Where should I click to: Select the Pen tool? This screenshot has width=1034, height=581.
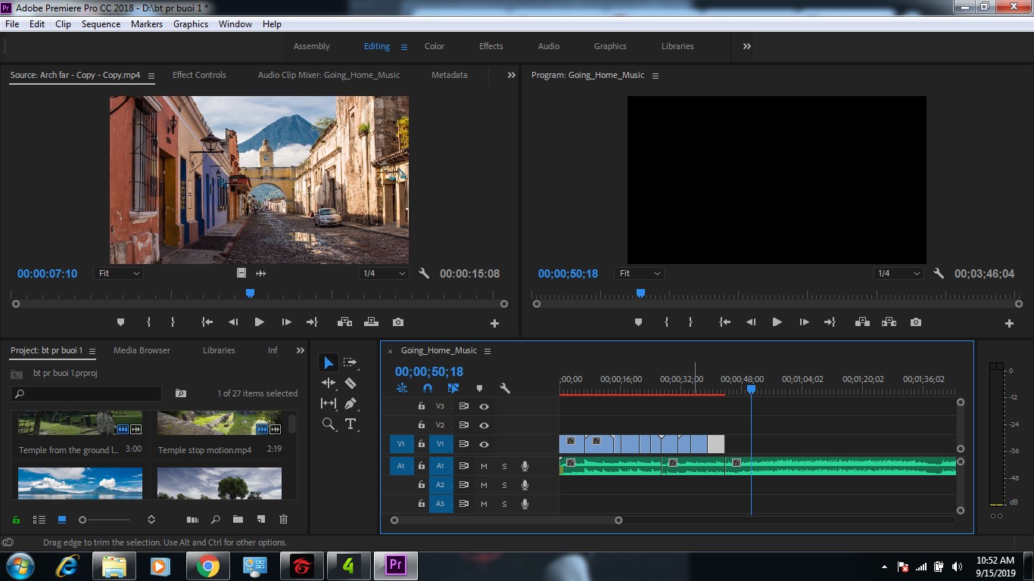point(350,403)
